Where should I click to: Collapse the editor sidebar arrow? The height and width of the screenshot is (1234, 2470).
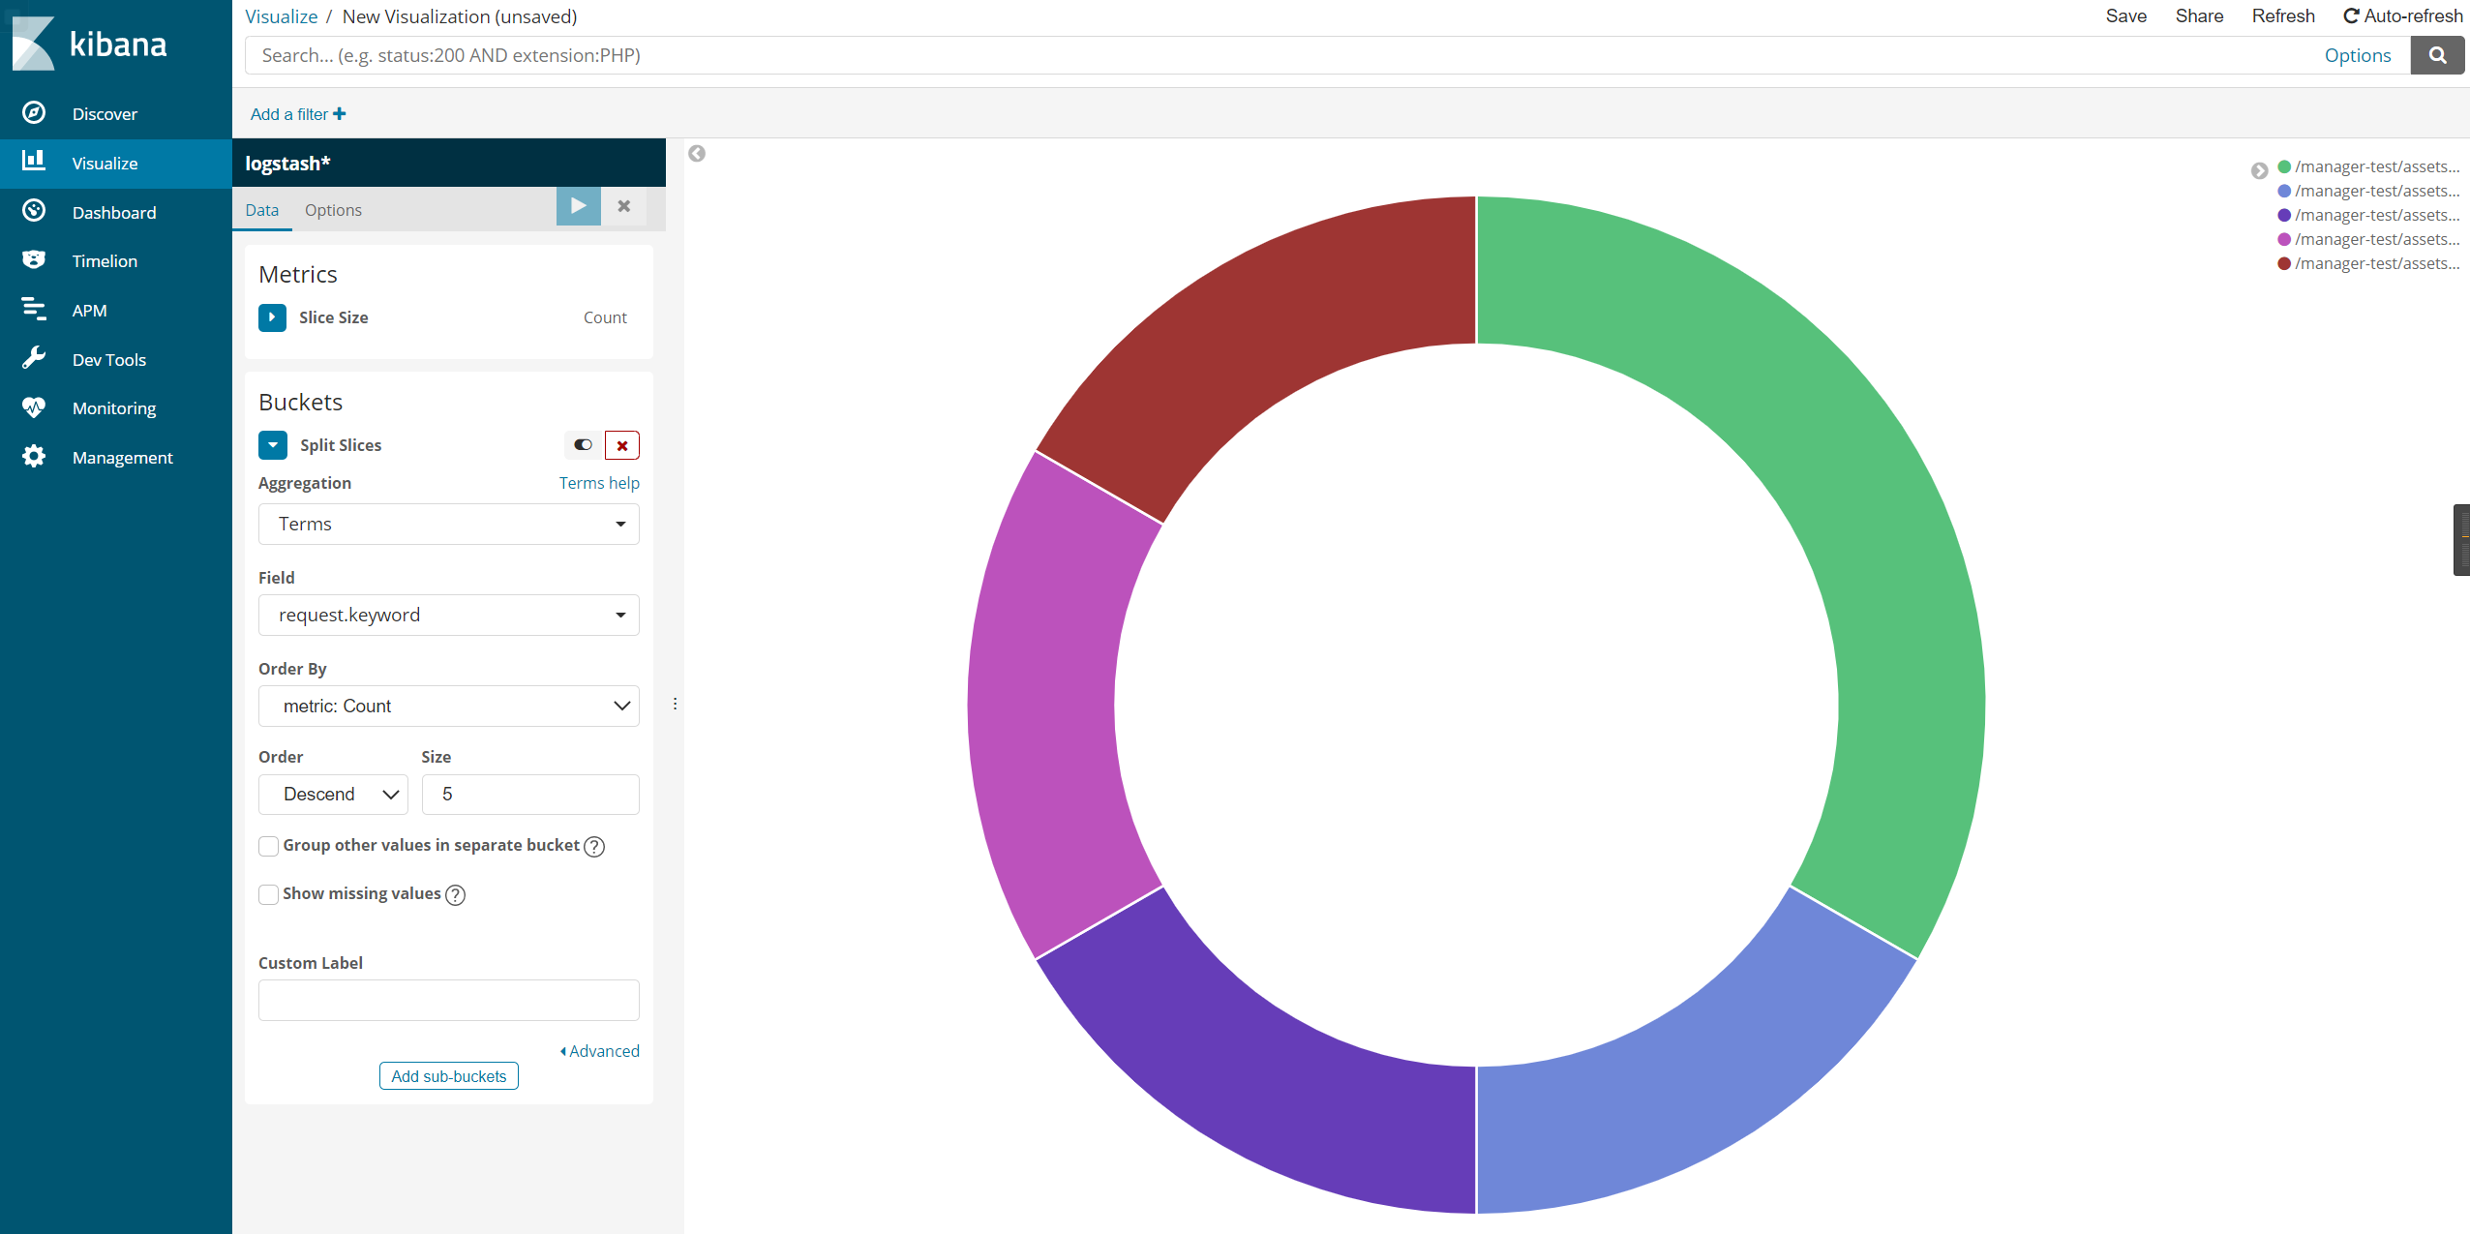pyautogui.click(x=697, y=154)
